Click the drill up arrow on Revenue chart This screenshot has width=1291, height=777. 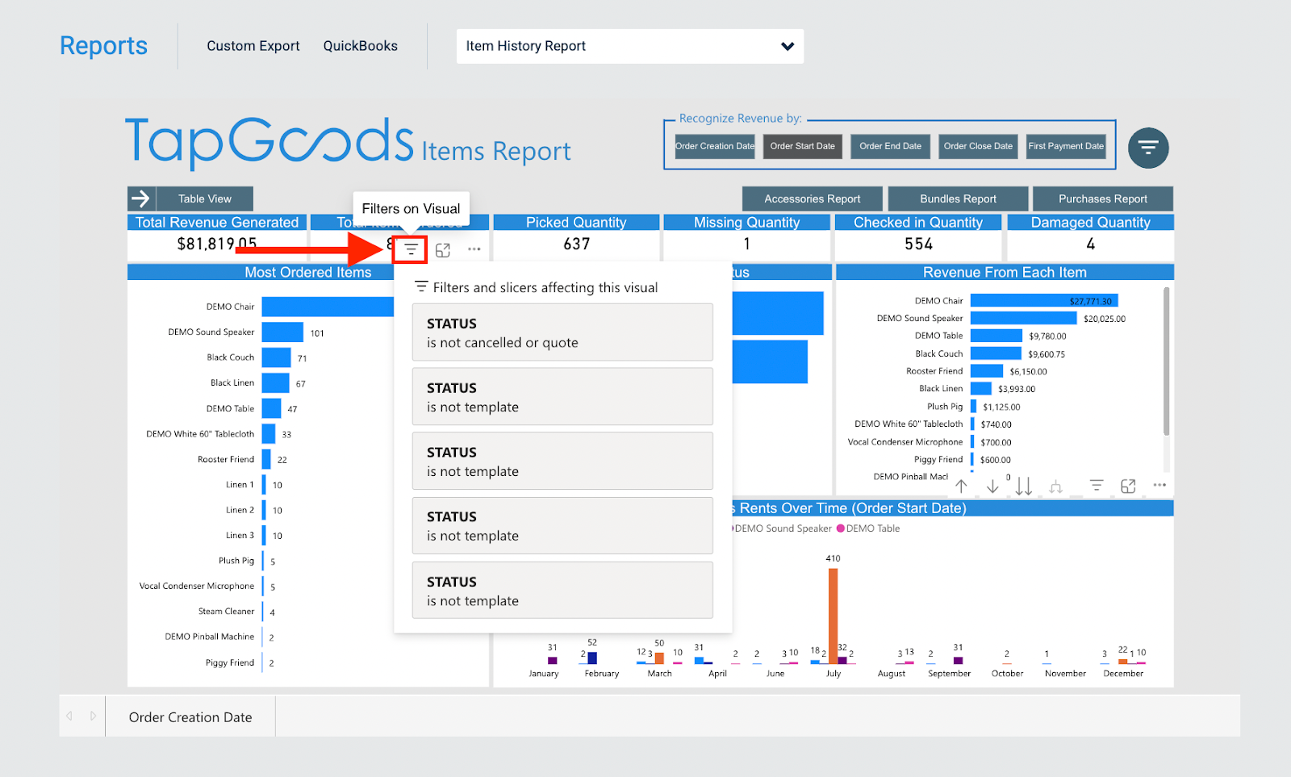pyautogui.click(x=961, y=486)
